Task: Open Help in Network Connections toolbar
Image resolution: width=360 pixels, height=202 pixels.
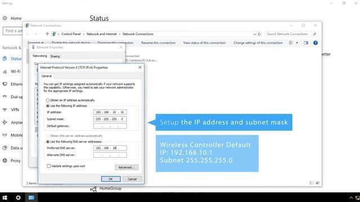Action: [316, 43]
